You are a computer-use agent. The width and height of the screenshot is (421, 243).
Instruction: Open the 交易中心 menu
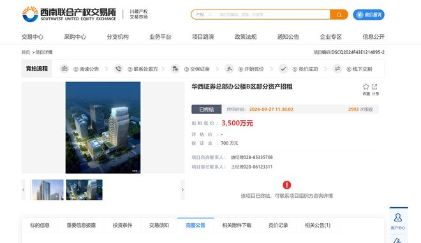tap(33, 37)
